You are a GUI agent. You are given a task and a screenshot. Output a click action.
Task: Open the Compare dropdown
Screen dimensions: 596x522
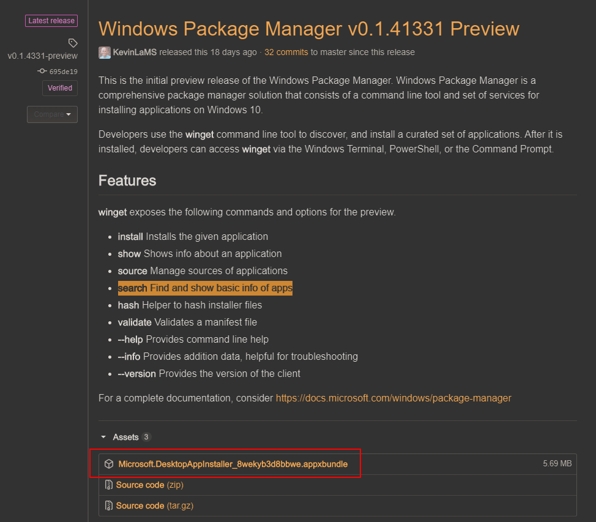(x=52, y=114)
